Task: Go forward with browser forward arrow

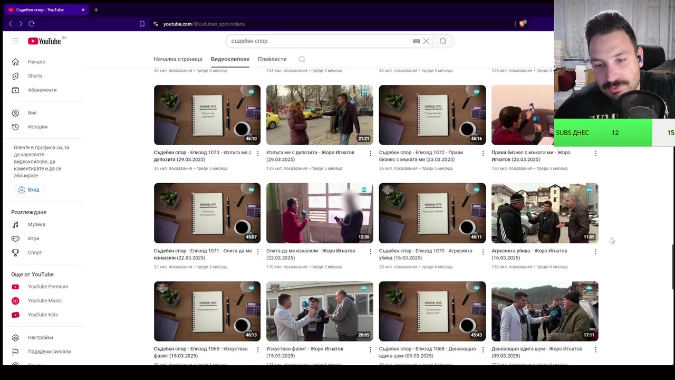Action: 21,24
